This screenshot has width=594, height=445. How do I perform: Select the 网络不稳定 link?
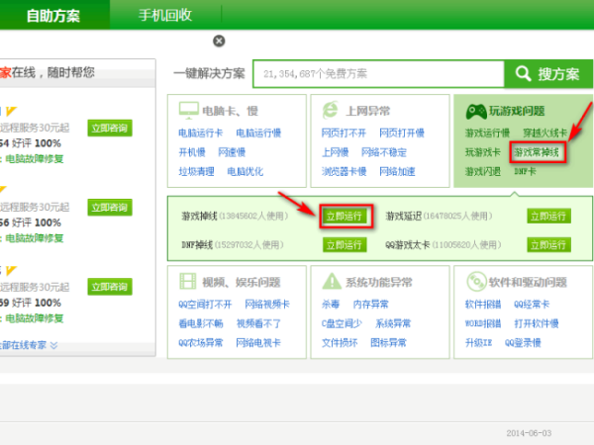(384, 152)
